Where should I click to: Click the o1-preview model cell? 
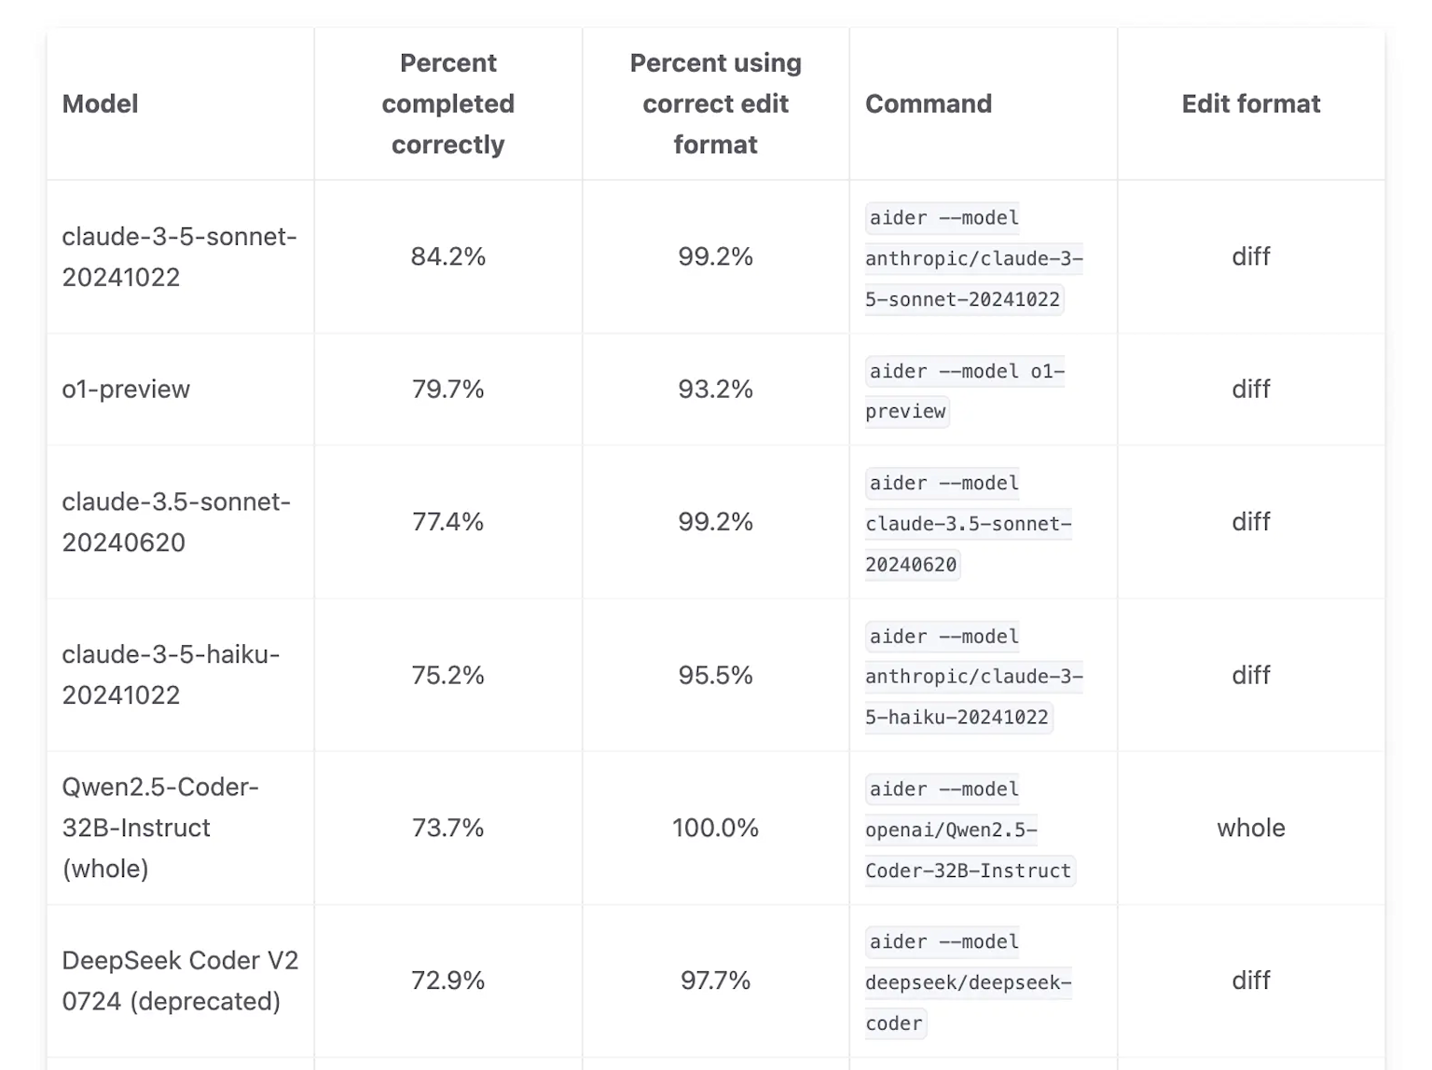click(x=126, y=389)
